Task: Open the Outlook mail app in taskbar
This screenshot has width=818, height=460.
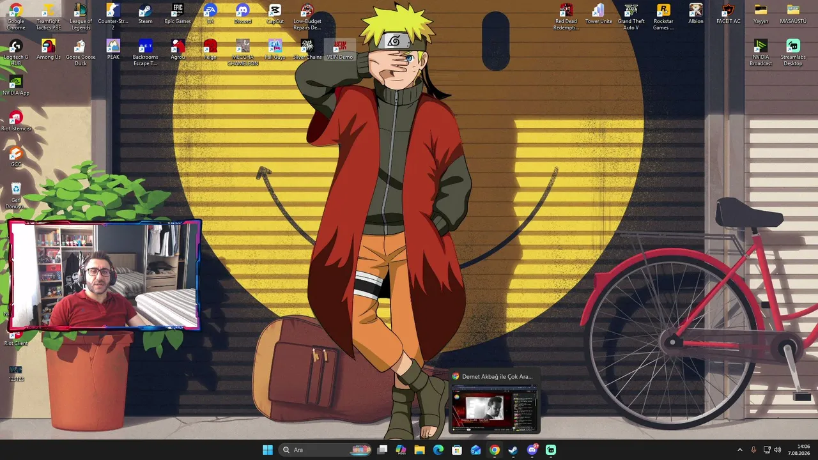Action: pyautogui.click(x=475, y=450)
